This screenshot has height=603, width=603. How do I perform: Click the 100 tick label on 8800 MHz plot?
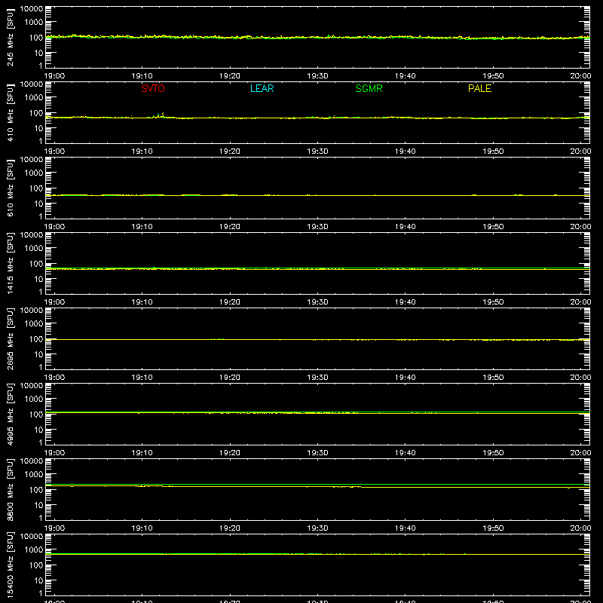point(36,490)
